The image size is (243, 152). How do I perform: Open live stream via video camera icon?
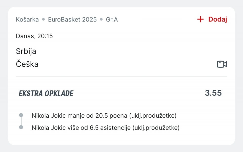click(x=222, y=64)
